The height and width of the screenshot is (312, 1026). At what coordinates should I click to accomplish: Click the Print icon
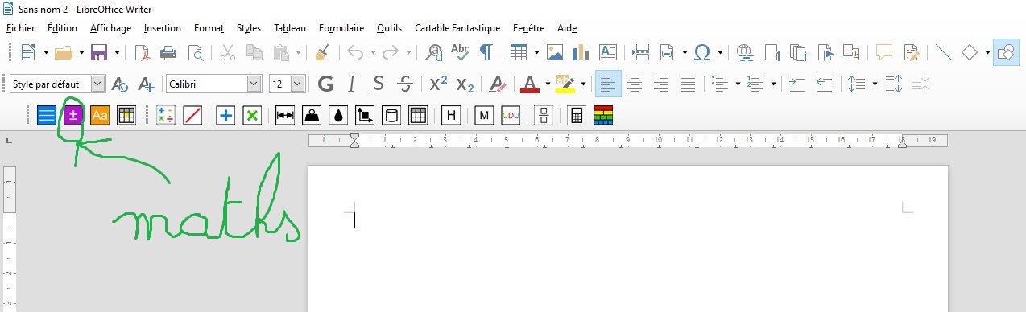[169, 52]
